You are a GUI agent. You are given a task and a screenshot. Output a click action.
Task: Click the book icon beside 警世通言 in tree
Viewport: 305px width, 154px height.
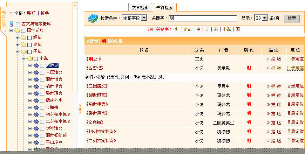point(36,93)
